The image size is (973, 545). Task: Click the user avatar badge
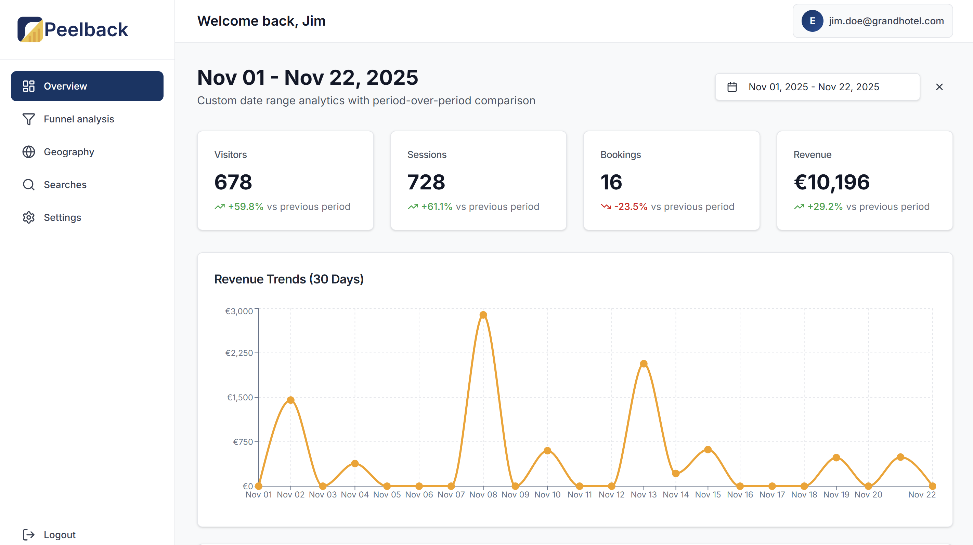tap(812, 21)
